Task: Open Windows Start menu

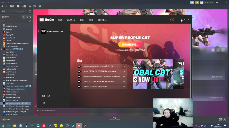Action: pos(3,125)
